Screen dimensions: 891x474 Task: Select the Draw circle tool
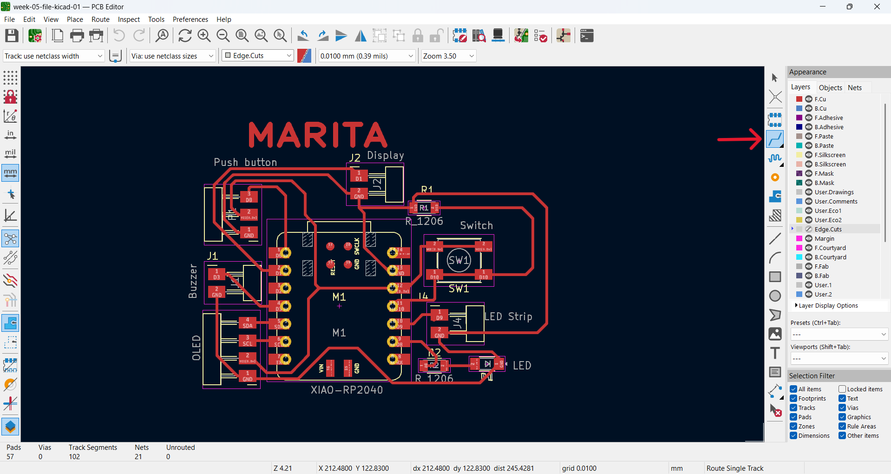tap(775, 296)
